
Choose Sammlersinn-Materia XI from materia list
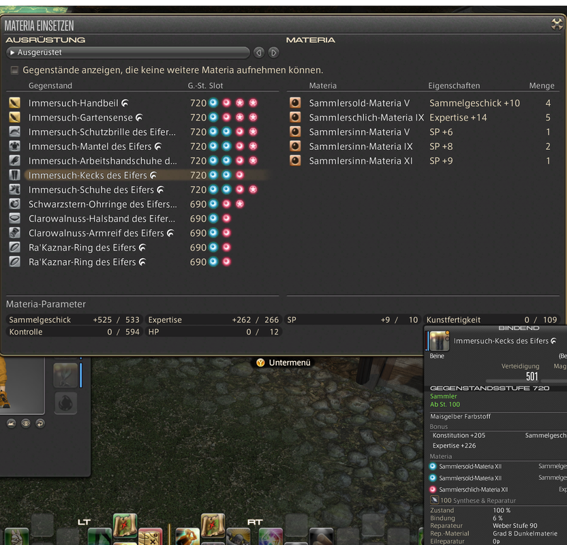[x=423, y=161]
